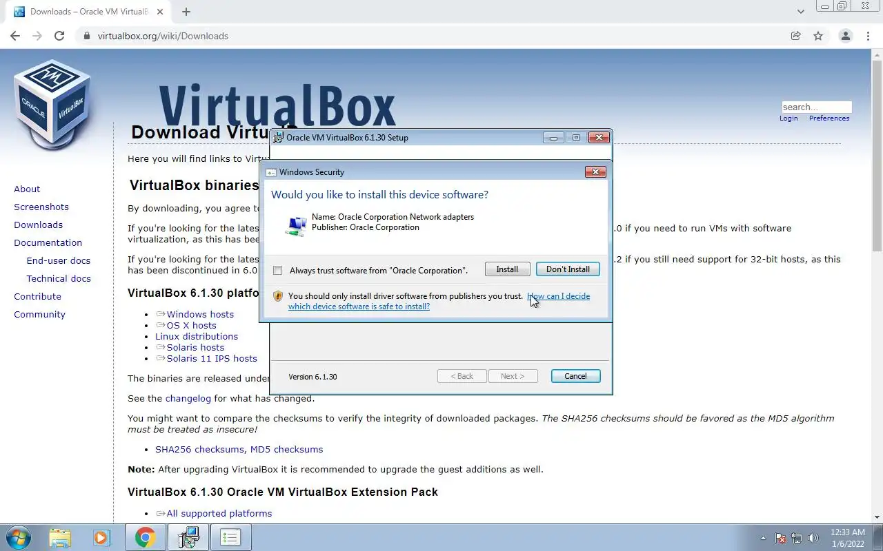883x551 pixels.
Task: Go back in the Chrome browser
Action: [x=15, y=36]
